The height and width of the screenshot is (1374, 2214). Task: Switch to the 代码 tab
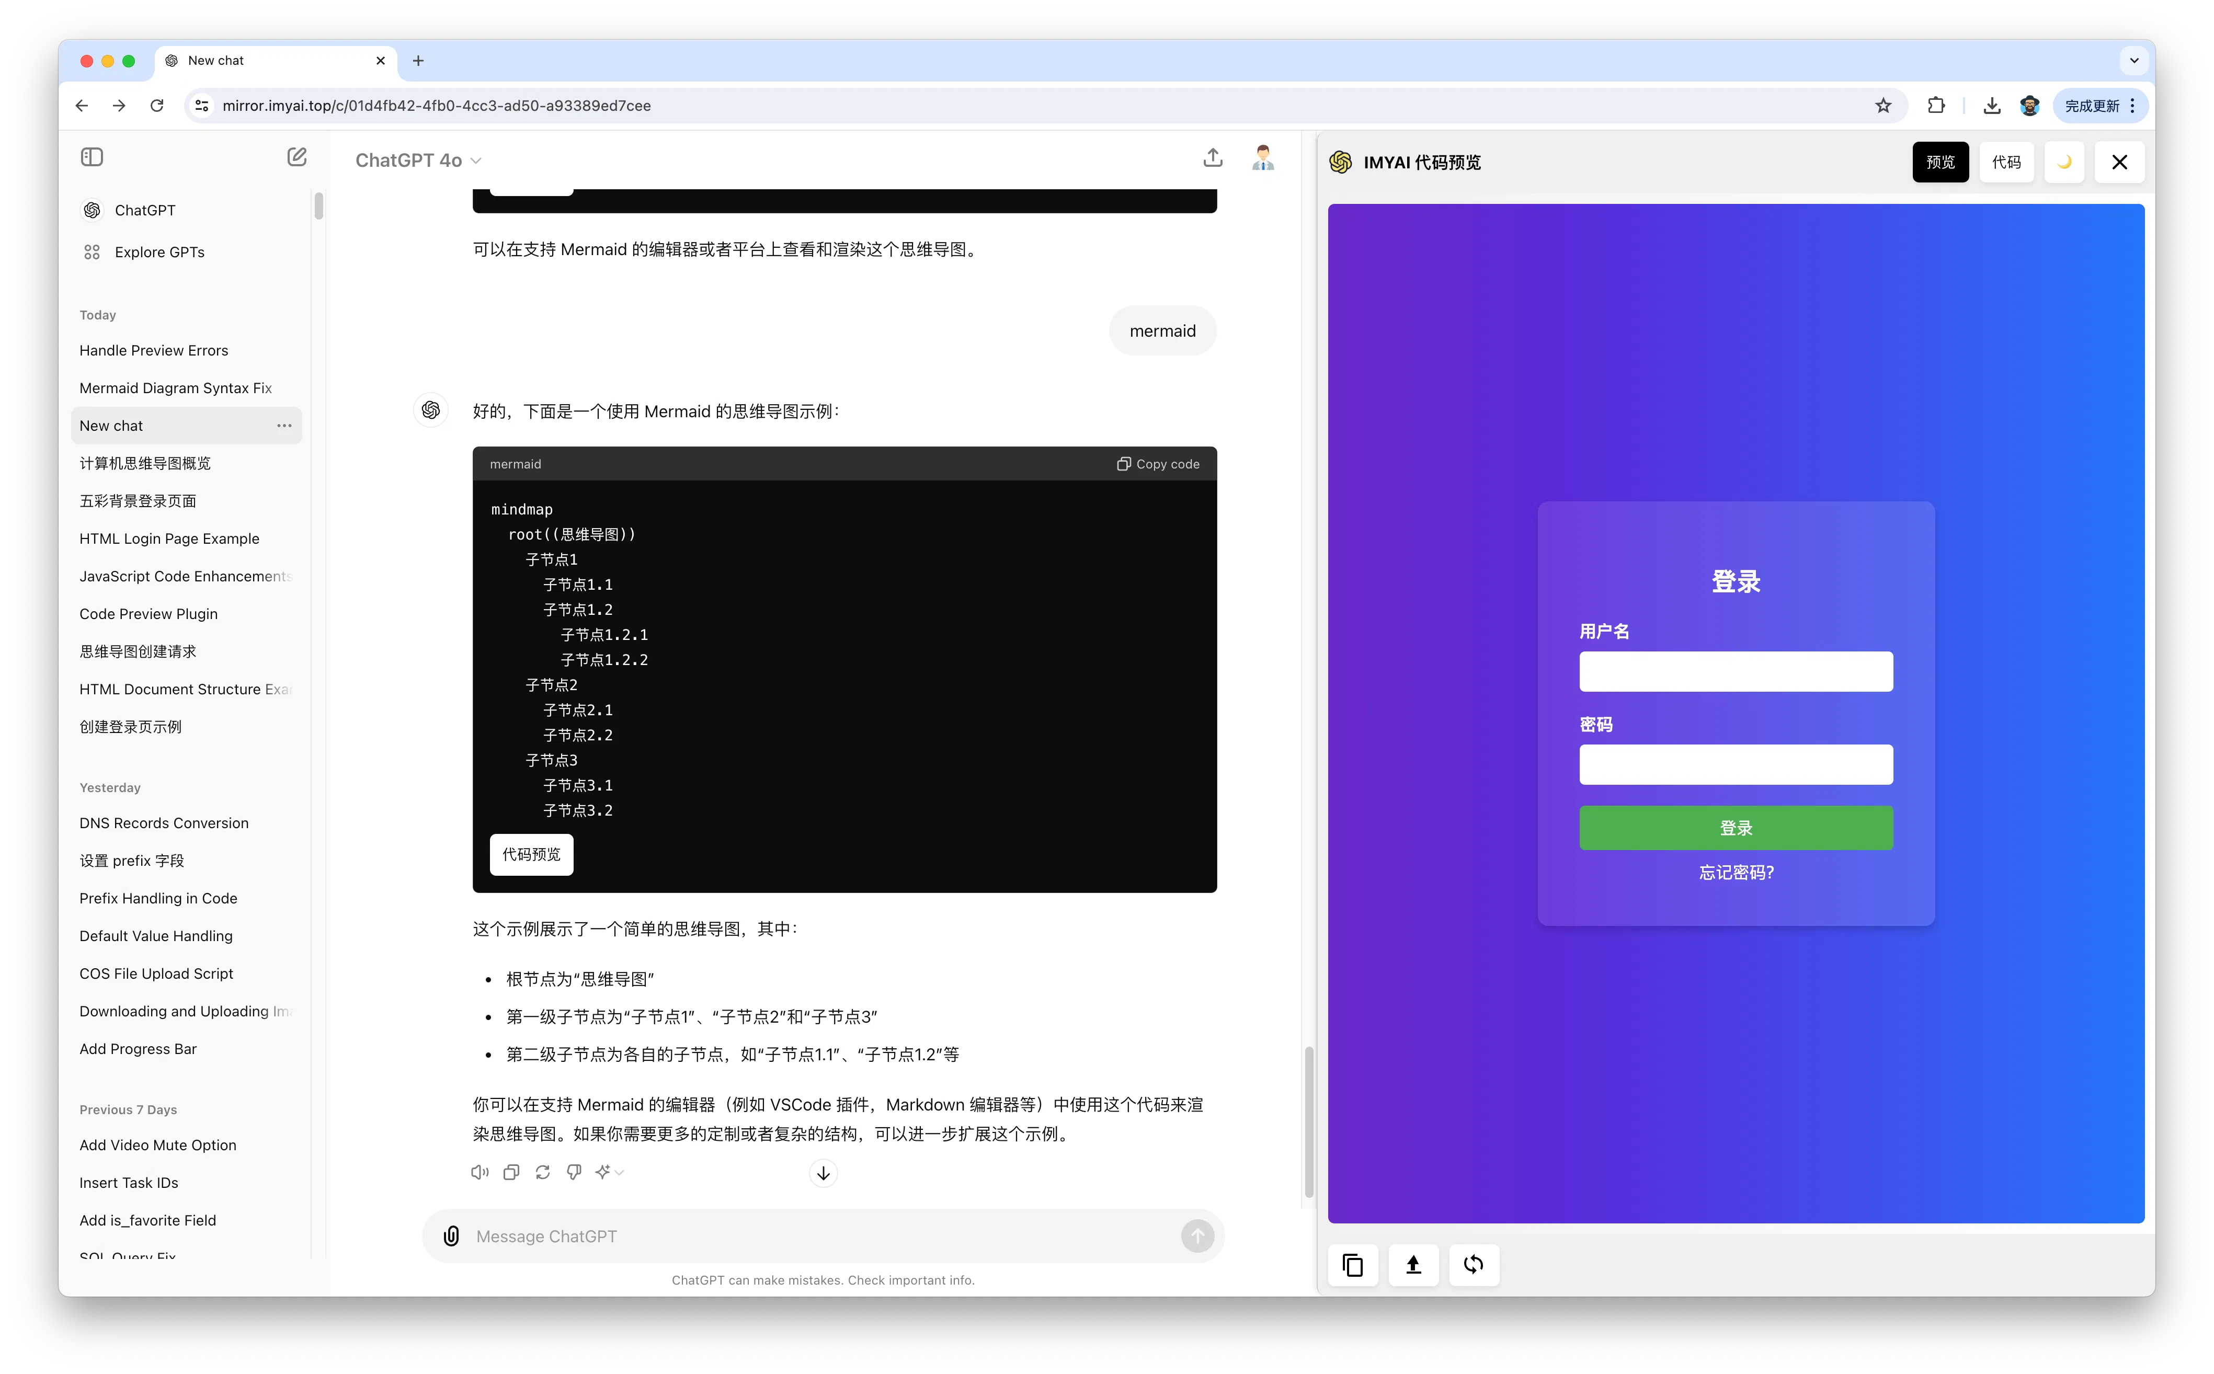(x=2006, y=162)
